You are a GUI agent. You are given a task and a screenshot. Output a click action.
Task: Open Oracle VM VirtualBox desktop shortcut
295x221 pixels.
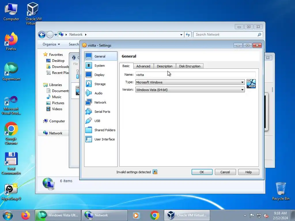pyautogui.click(x=33, y=13)
